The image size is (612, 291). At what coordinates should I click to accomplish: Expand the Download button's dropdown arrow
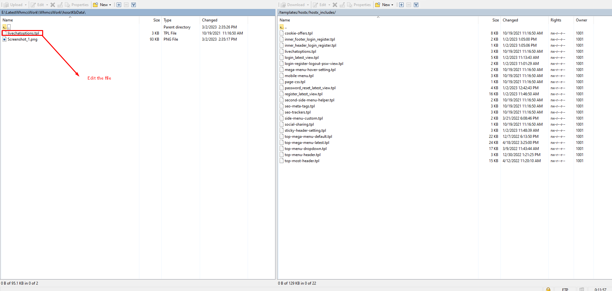(x=308, y=5)
